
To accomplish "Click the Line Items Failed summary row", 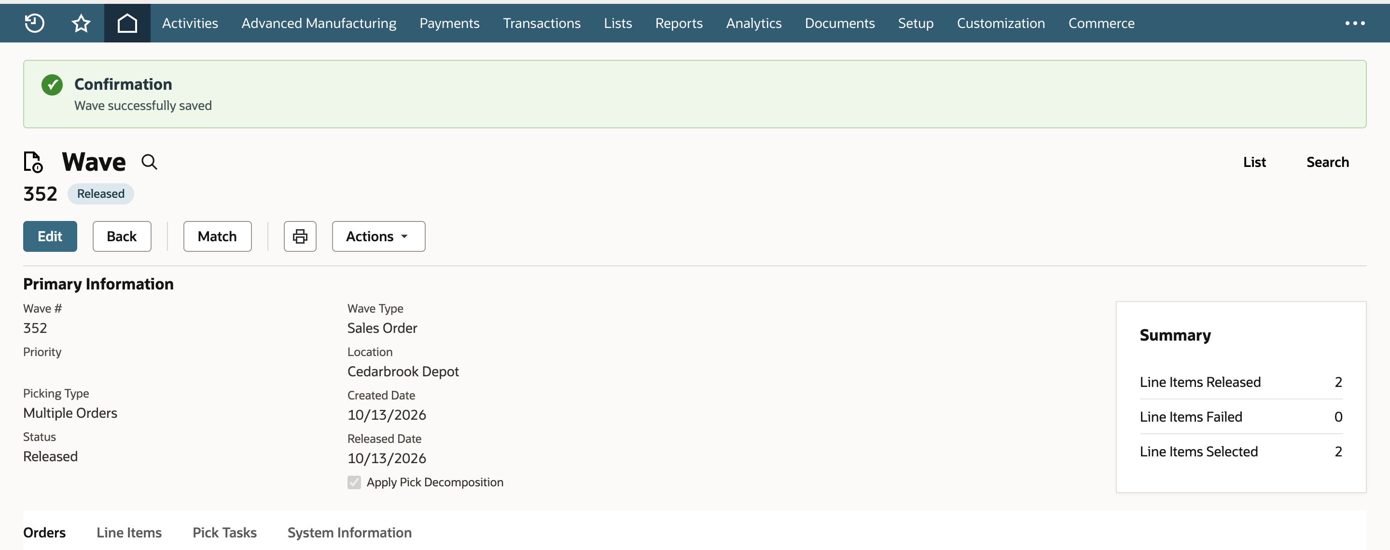I will point(1240,416).
